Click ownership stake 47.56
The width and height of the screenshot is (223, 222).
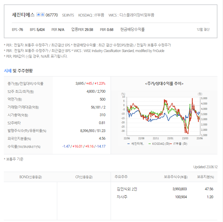click(x=209, y=189)
